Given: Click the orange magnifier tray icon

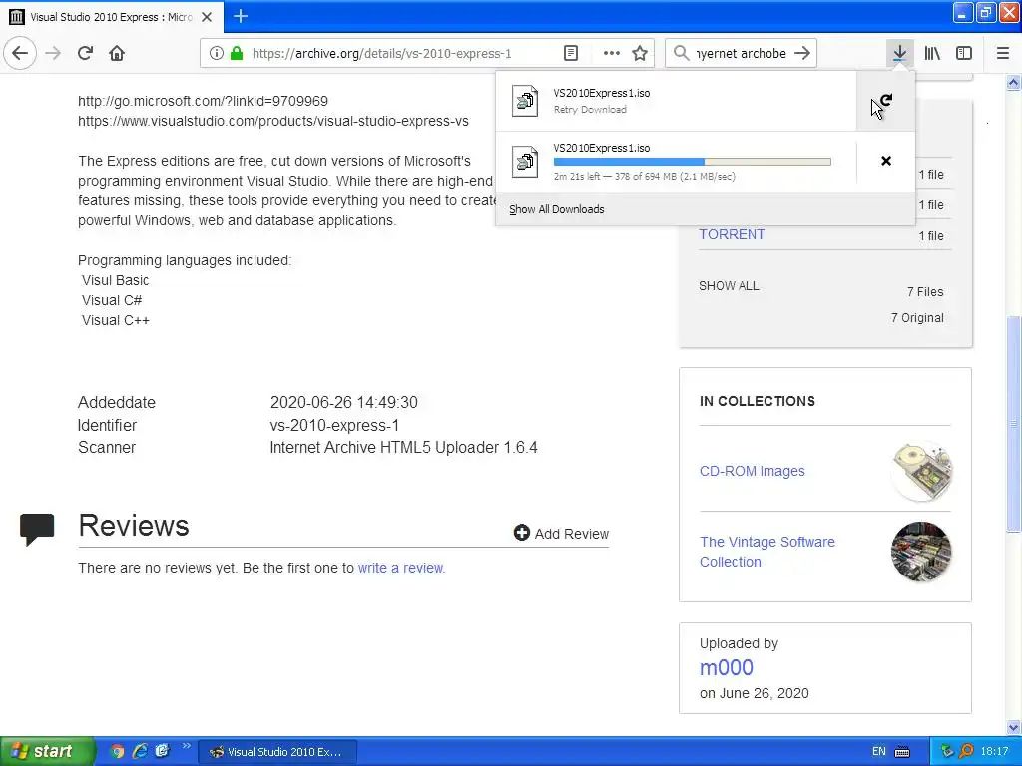Looking at the screenshot, I should (966, 751).
